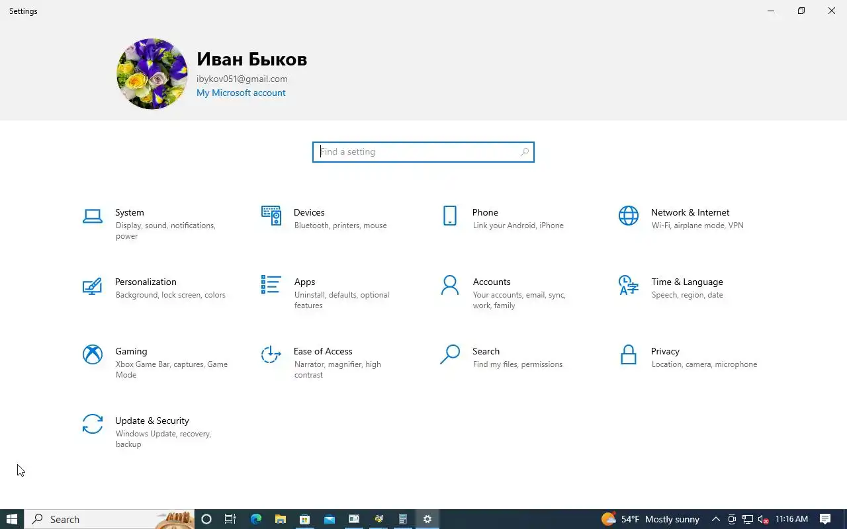Open Time & Language icon
The image size is (847, 529).
[x=629, y=285]
